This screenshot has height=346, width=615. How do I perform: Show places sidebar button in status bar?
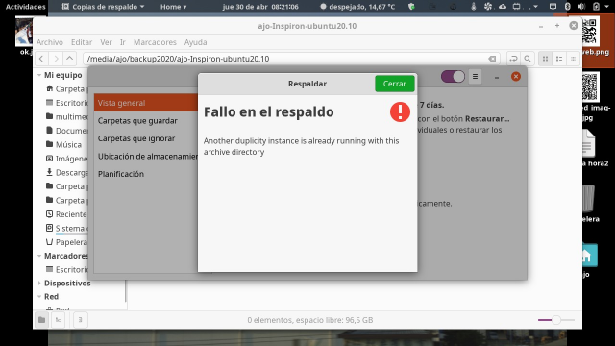(x=41, y=320)
